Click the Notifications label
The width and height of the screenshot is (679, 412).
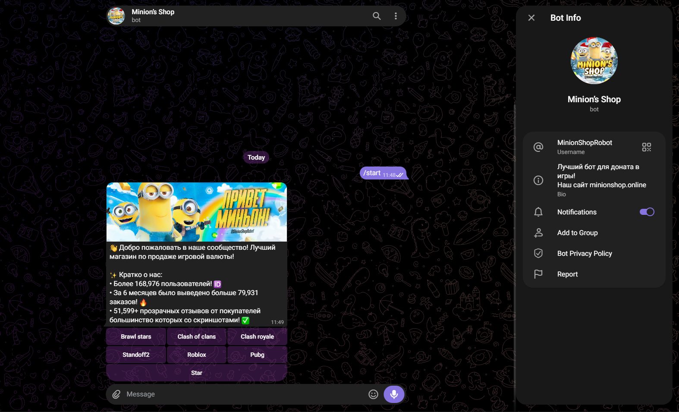577,212
